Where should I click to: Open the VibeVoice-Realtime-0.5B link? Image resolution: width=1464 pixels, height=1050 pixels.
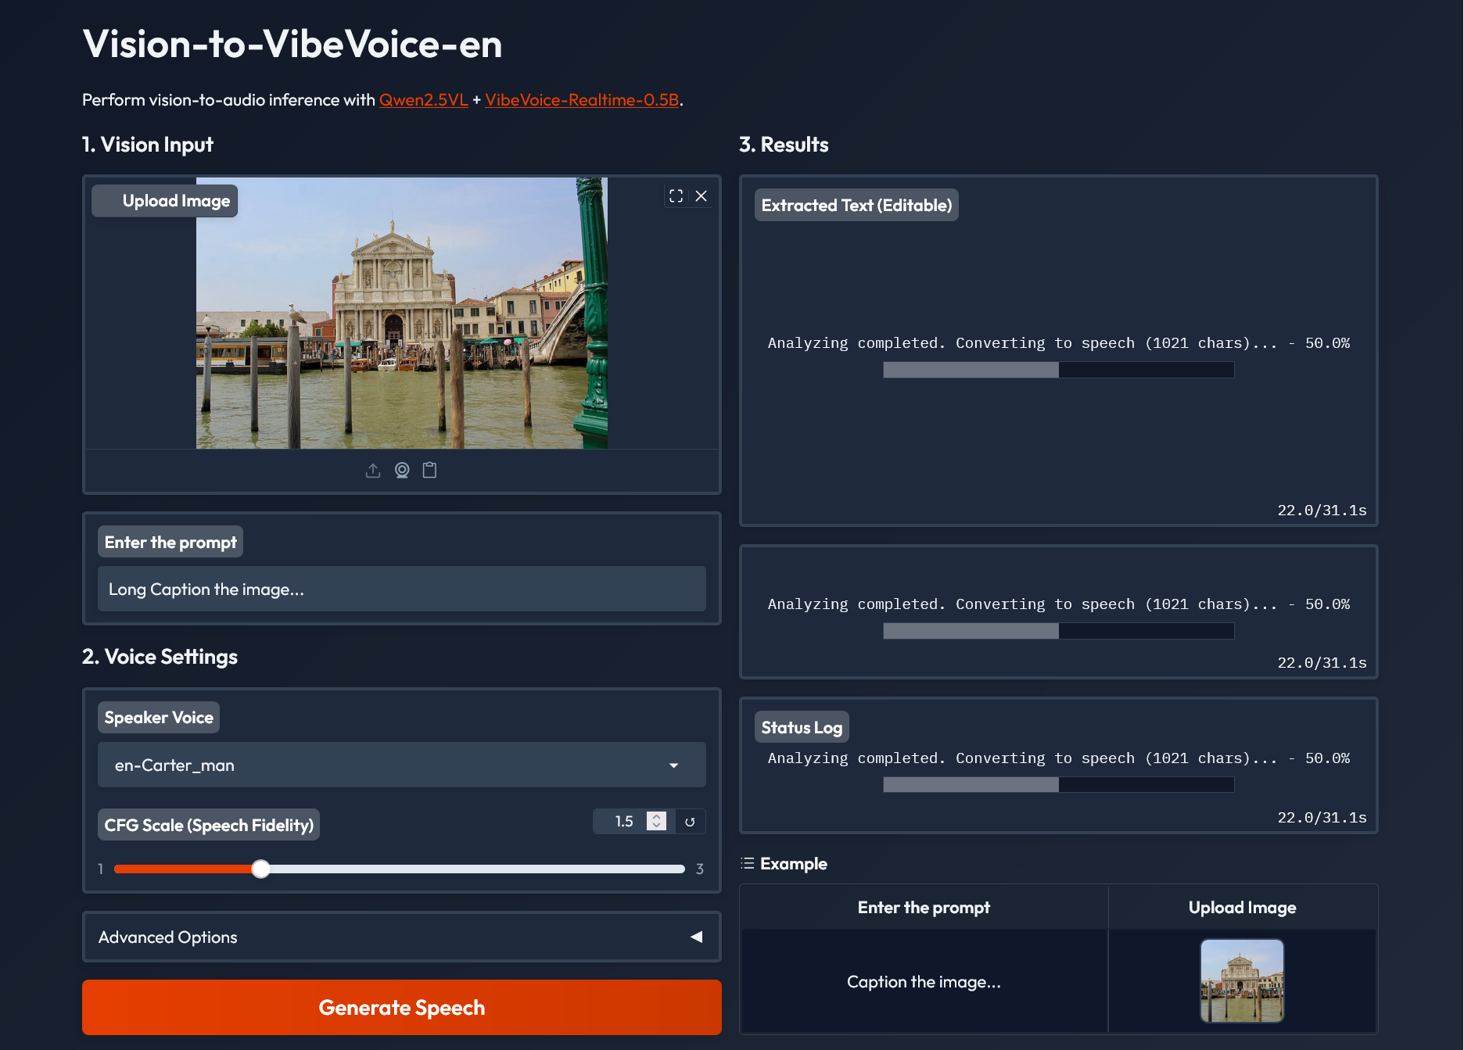(x=581, y=100)
